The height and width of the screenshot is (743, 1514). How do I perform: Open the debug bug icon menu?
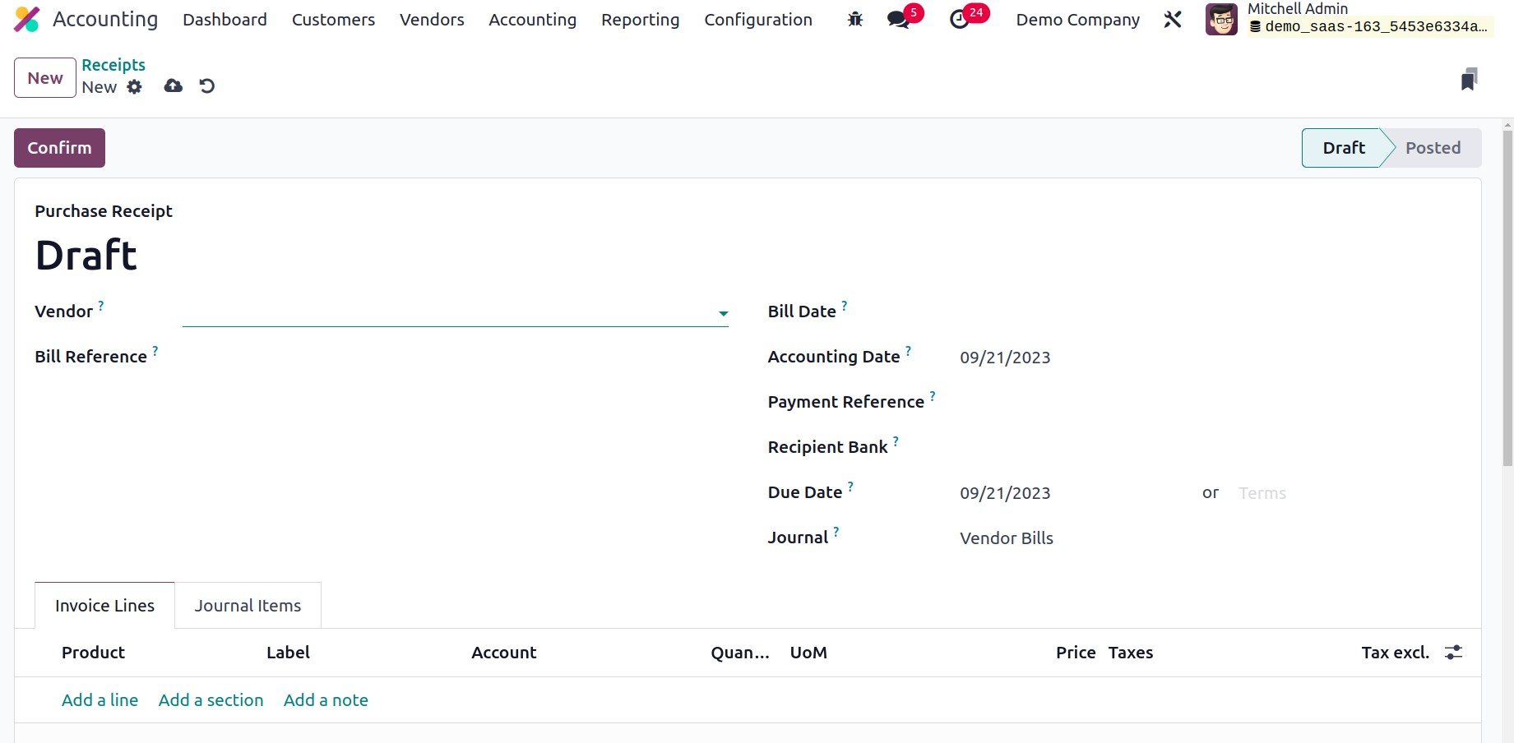pos(855,20)
